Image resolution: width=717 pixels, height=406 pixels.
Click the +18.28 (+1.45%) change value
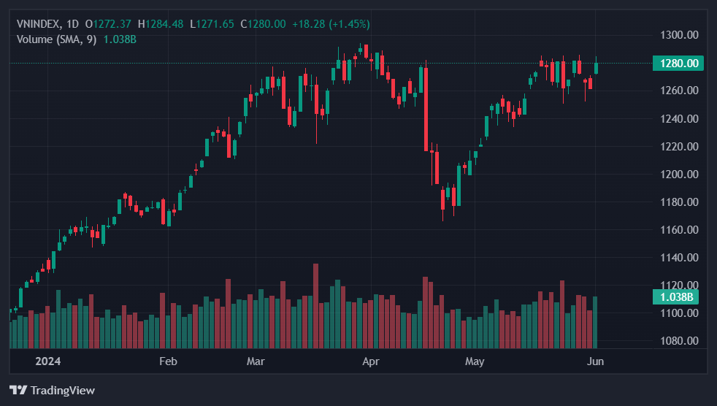click(331, 24)
